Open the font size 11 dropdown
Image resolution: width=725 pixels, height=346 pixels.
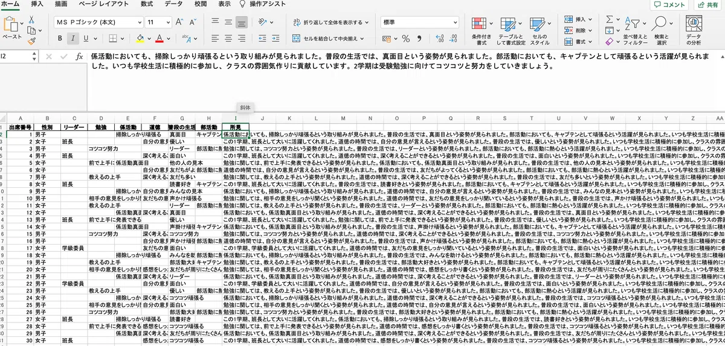pos(159,22)
